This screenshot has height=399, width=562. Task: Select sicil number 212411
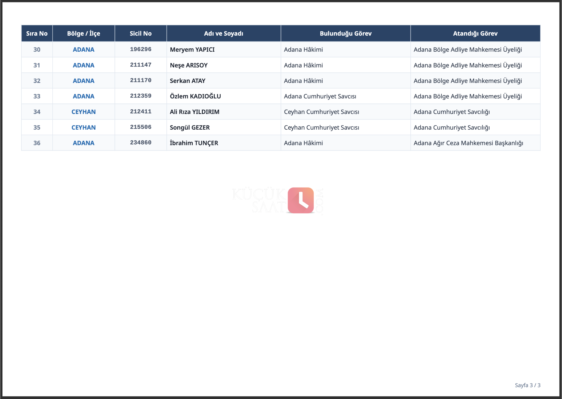[140, 112]
